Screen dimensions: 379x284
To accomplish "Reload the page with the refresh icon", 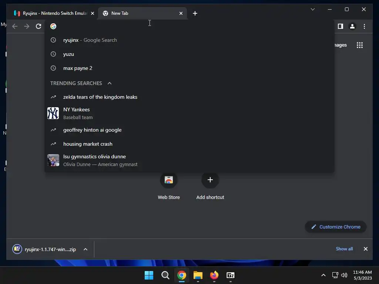I will pos(38,26).
